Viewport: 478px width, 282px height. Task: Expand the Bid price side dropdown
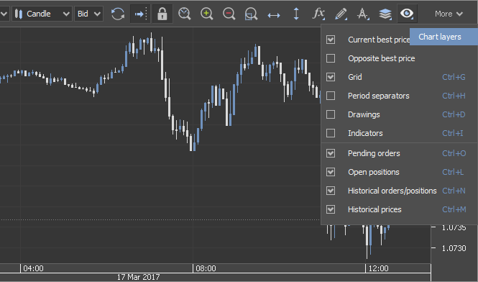(x=88, y=14)
